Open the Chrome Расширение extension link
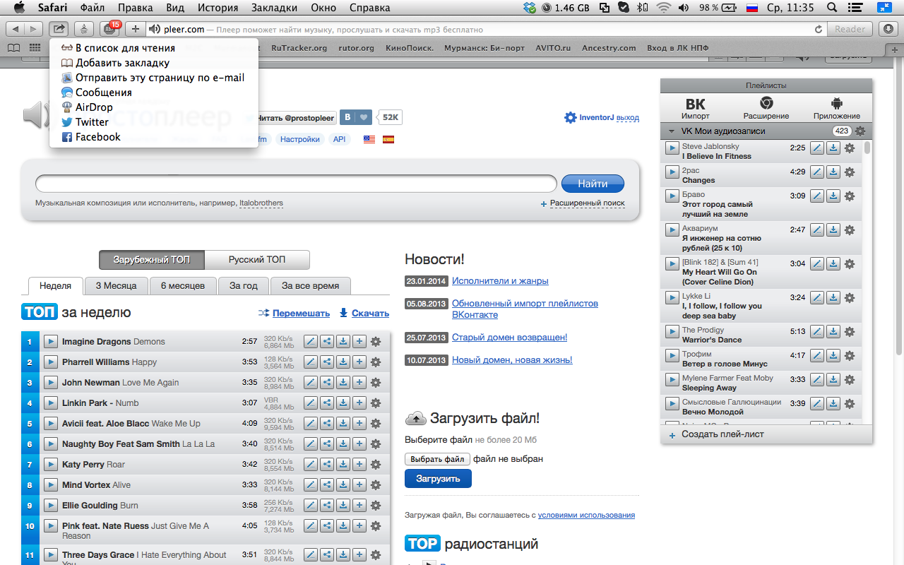 pyautogui.click(x=766, y=108)
